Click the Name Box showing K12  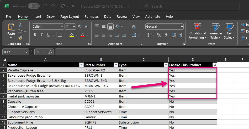[13, 52]
